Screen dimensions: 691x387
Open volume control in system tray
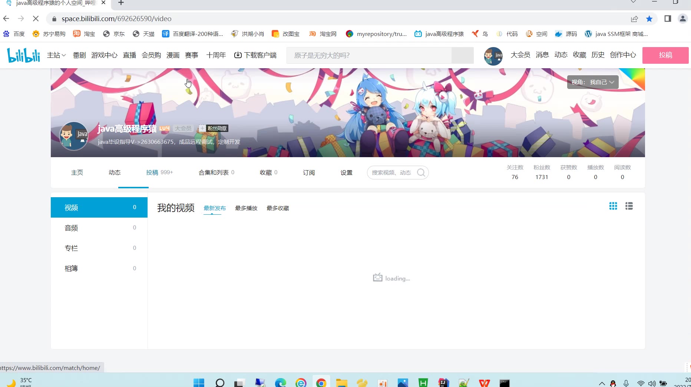tap(652, 384)
